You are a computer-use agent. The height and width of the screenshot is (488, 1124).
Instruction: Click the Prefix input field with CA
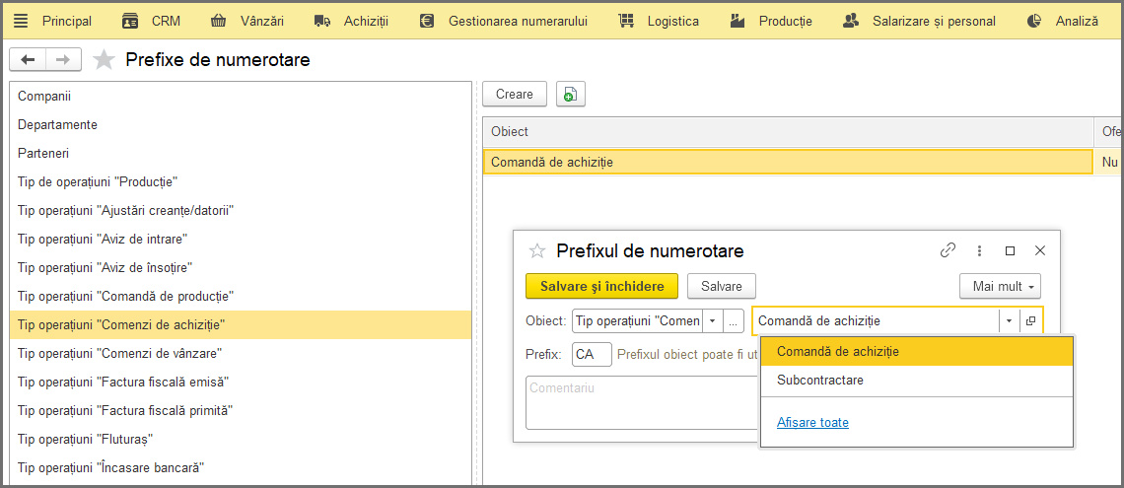(x=593, y=354)
